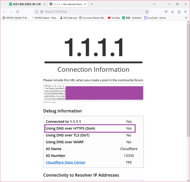190x182 pixels.
Task: Open the Hurricane Electric BGP bookmark
Action: [x=92, y=18]
